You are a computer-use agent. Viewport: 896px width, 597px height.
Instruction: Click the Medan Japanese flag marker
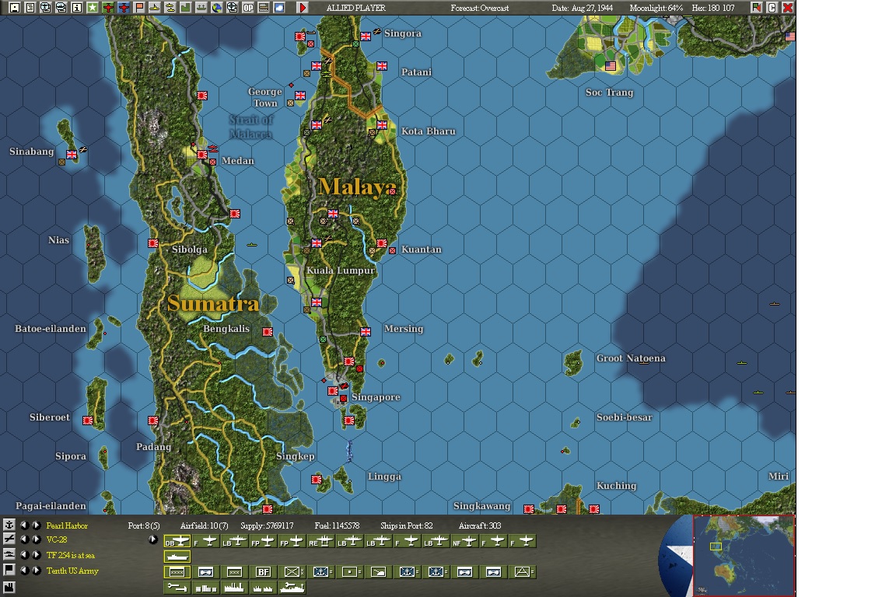(x=202, y=154)
